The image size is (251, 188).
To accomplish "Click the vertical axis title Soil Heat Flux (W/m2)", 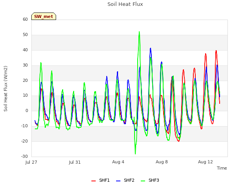I will [x=5, y=89].
